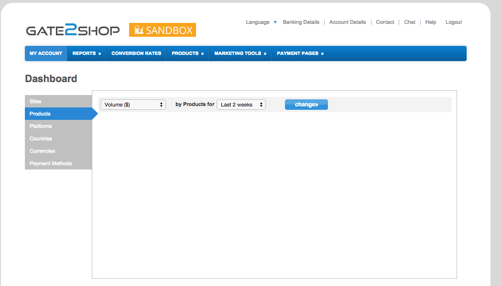This screenshot has width=502, height=286.
Task: Select the My Account tab
Action: (x=46, y=53)
